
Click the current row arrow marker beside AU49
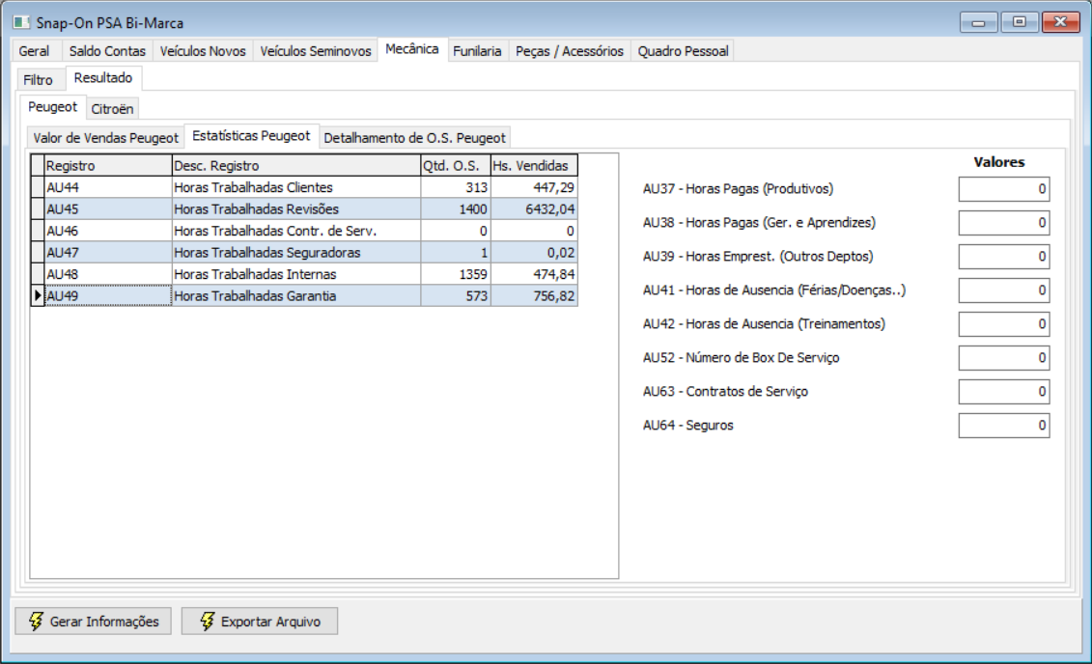(x=38, y=295)
